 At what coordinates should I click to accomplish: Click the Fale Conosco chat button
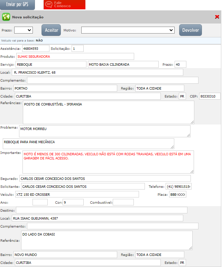pos(64,4)
